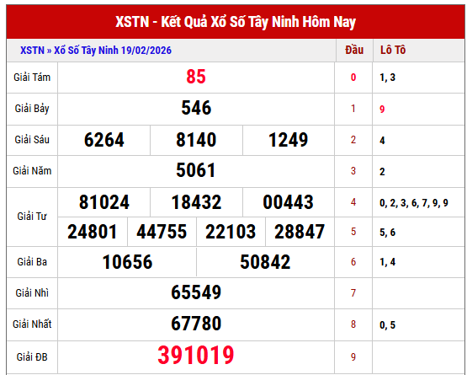Click the Giải Năm result 5061
The image size is (467, 375).
[196, 170]
